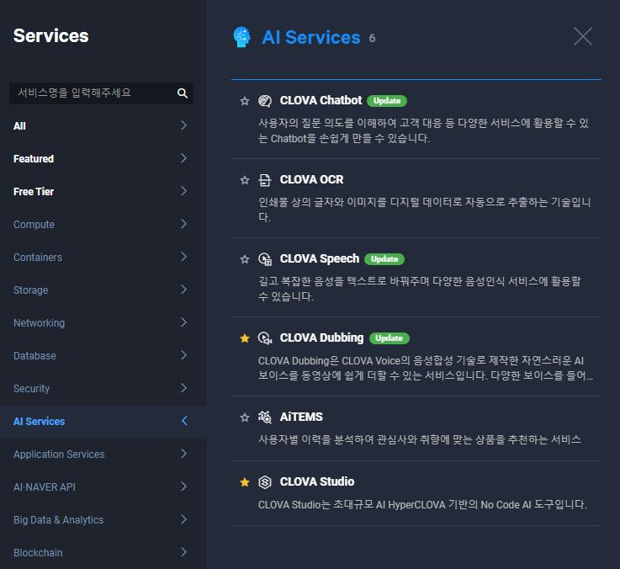Favorite CLOVA Chatbot with its star
This screenshot has height=569, width=620.
pos(245,101)
